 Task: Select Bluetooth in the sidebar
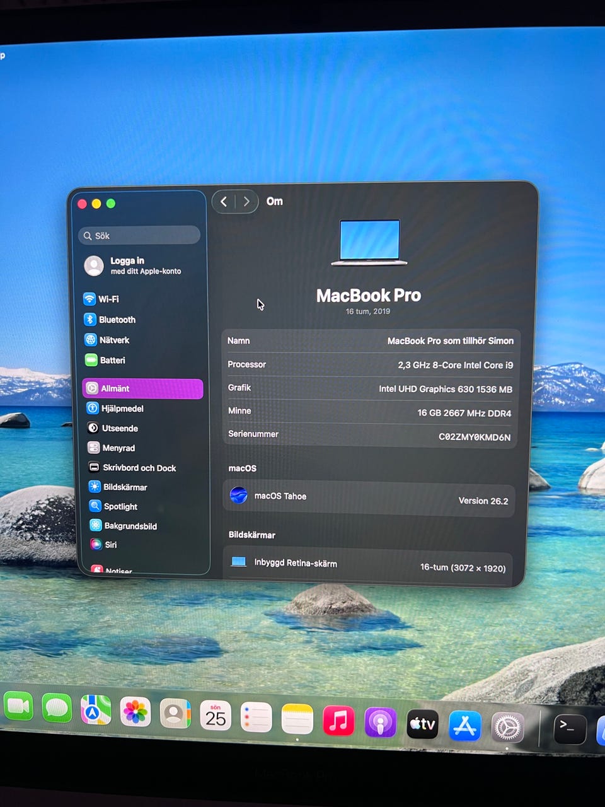click(116, 320)
